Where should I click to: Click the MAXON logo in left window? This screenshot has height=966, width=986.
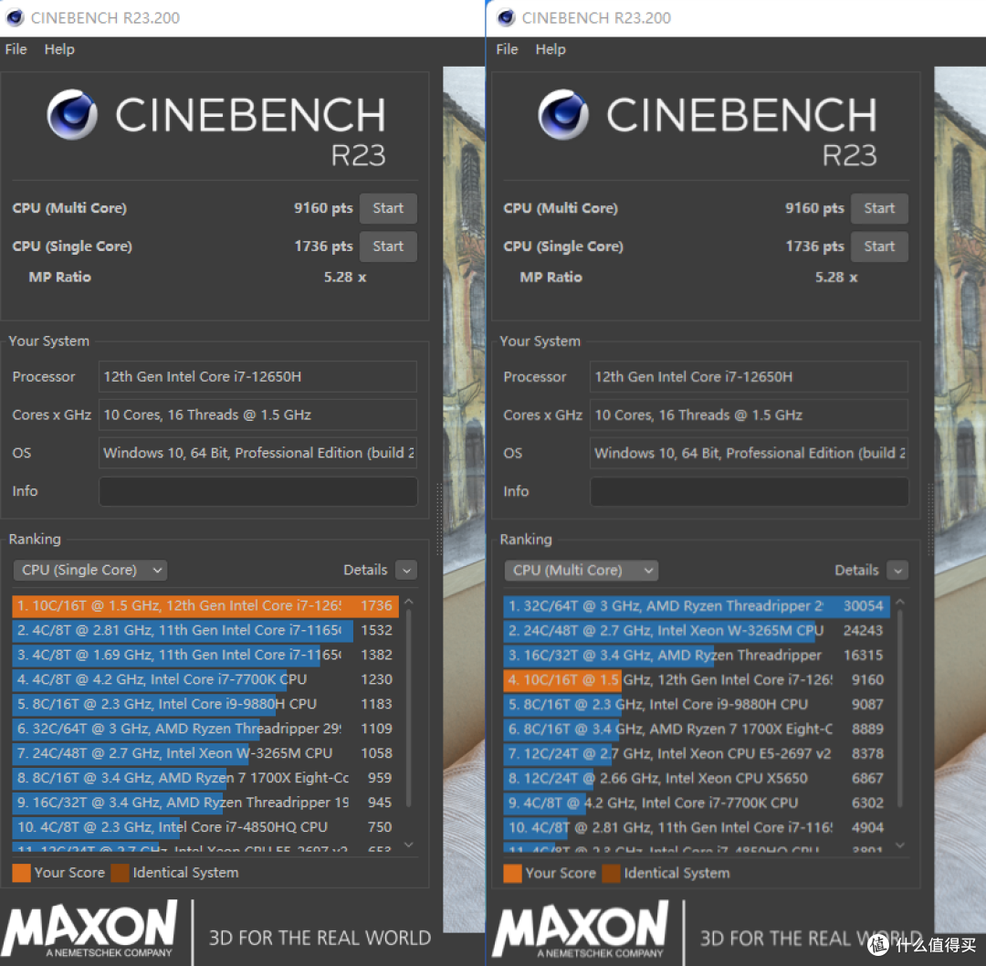click(90, 929)
